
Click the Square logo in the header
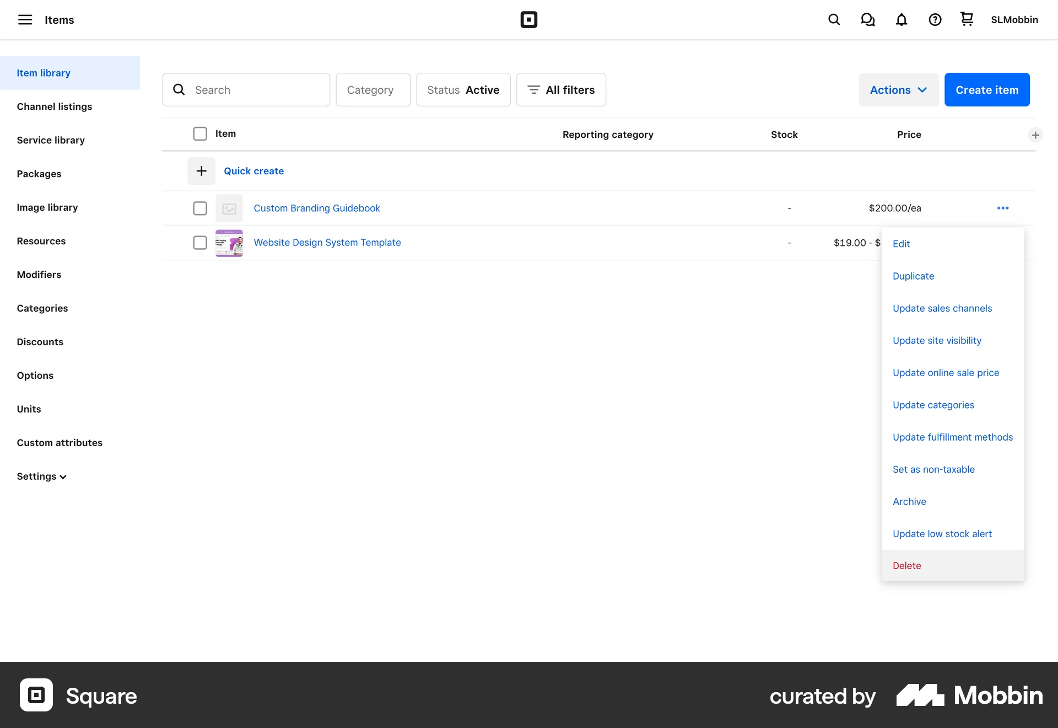529,19
